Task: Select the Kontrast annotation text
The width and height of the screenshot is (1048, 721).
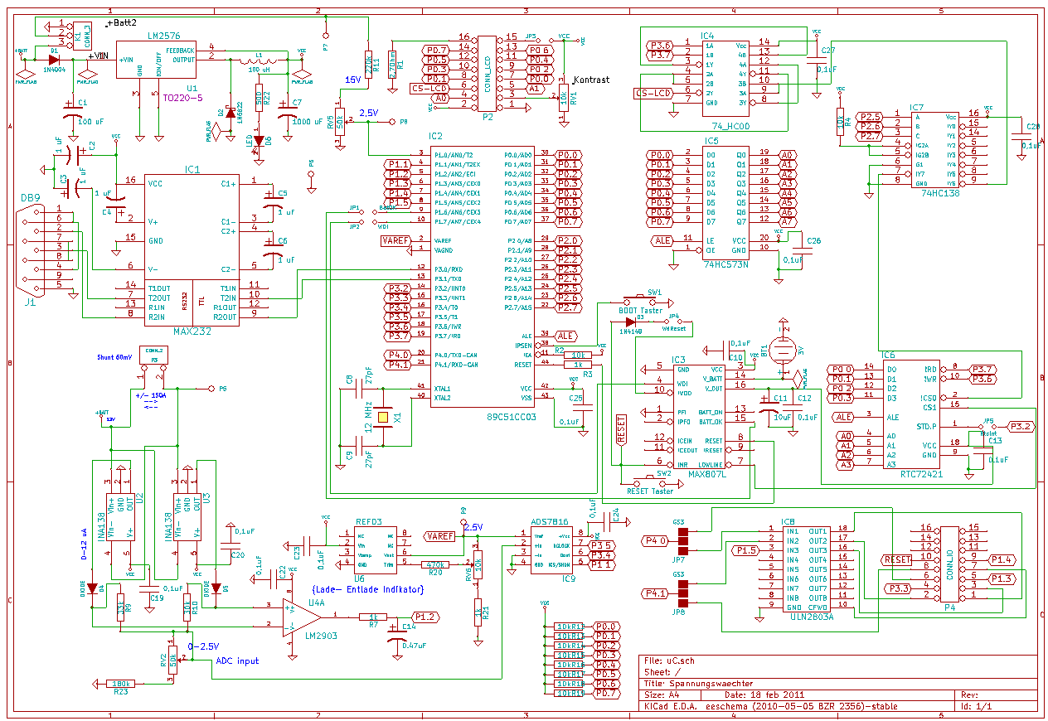Action: [x=591, y=80]
